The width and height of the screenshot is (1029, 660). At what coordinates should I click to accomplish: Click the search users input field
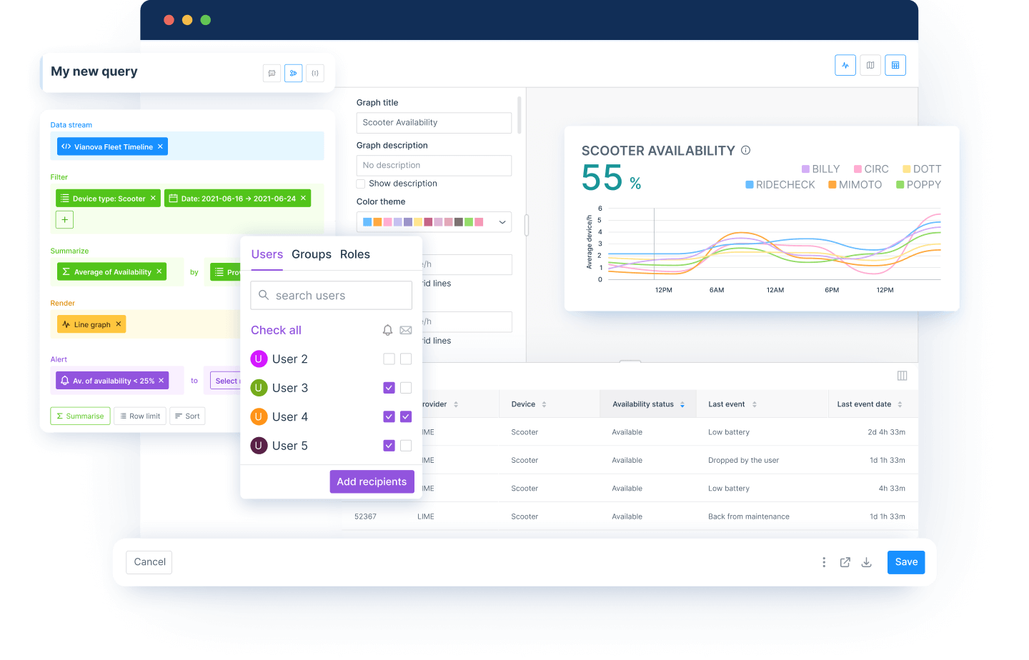pyautogui.click(x=332, y=296)
